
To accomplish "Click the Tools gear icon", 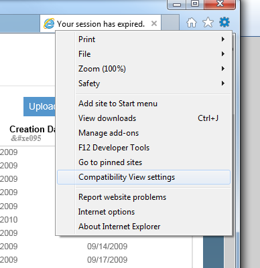I will pyautogui.click(x=224, y=22).
